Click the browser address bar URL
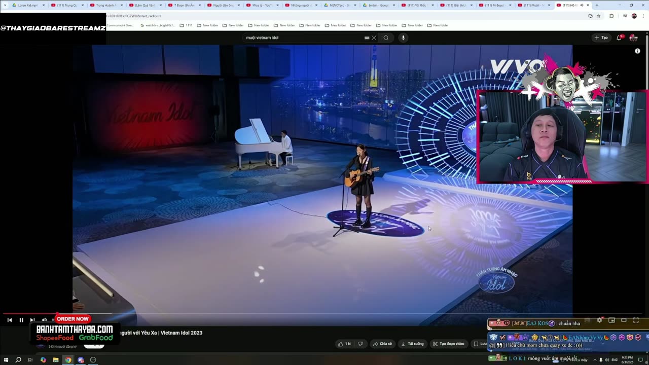Screen dimensions: 649x365 134,16
